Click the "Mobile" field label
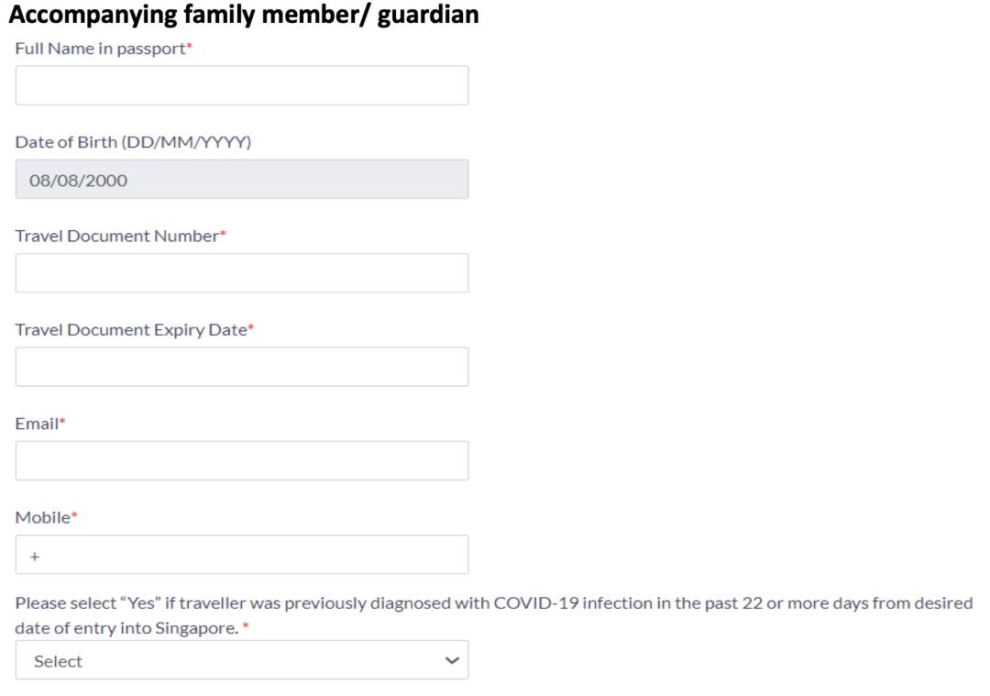Viewport: 990px width, 696px height. 42,517
